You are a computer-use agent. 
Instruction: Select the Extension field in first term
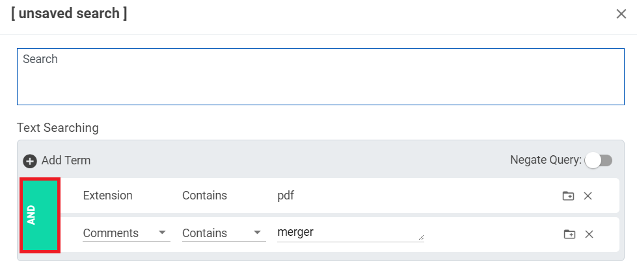107,195
